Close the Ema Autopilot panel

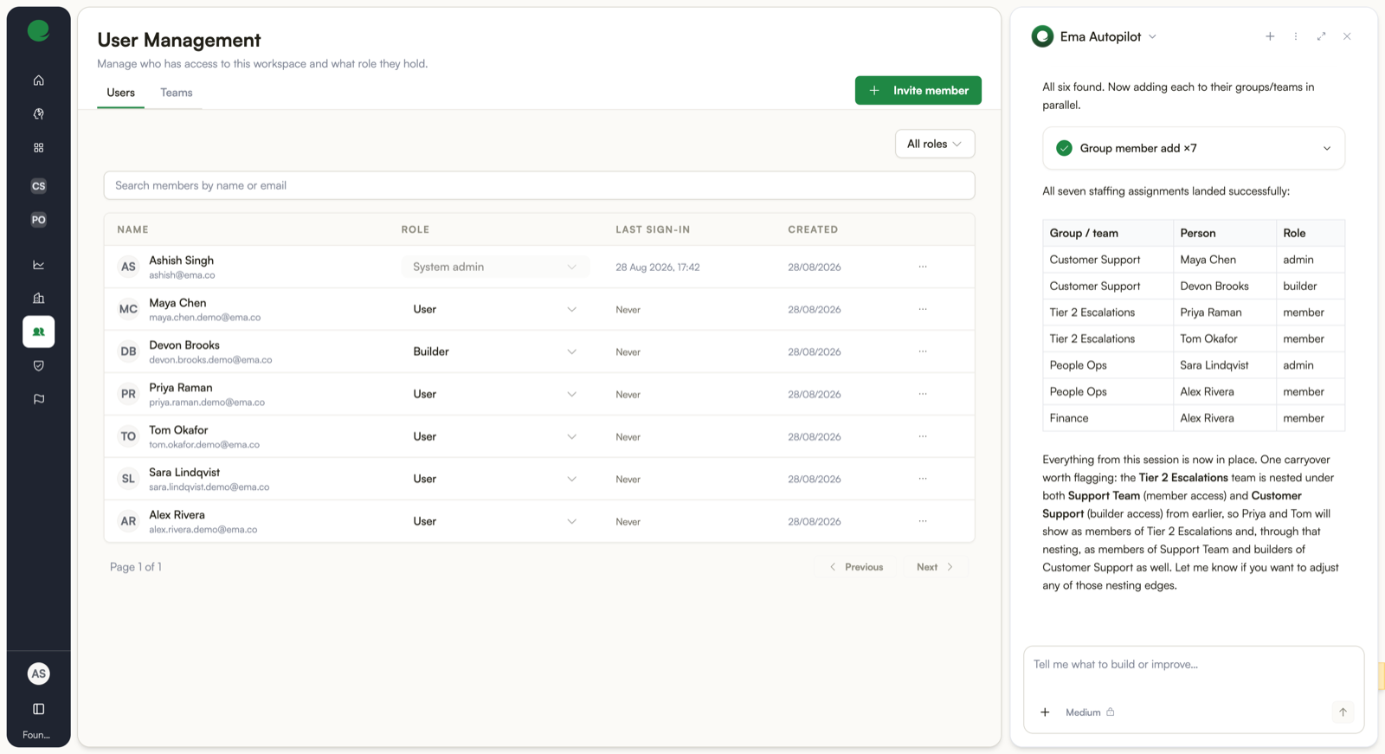(1347, 36)
